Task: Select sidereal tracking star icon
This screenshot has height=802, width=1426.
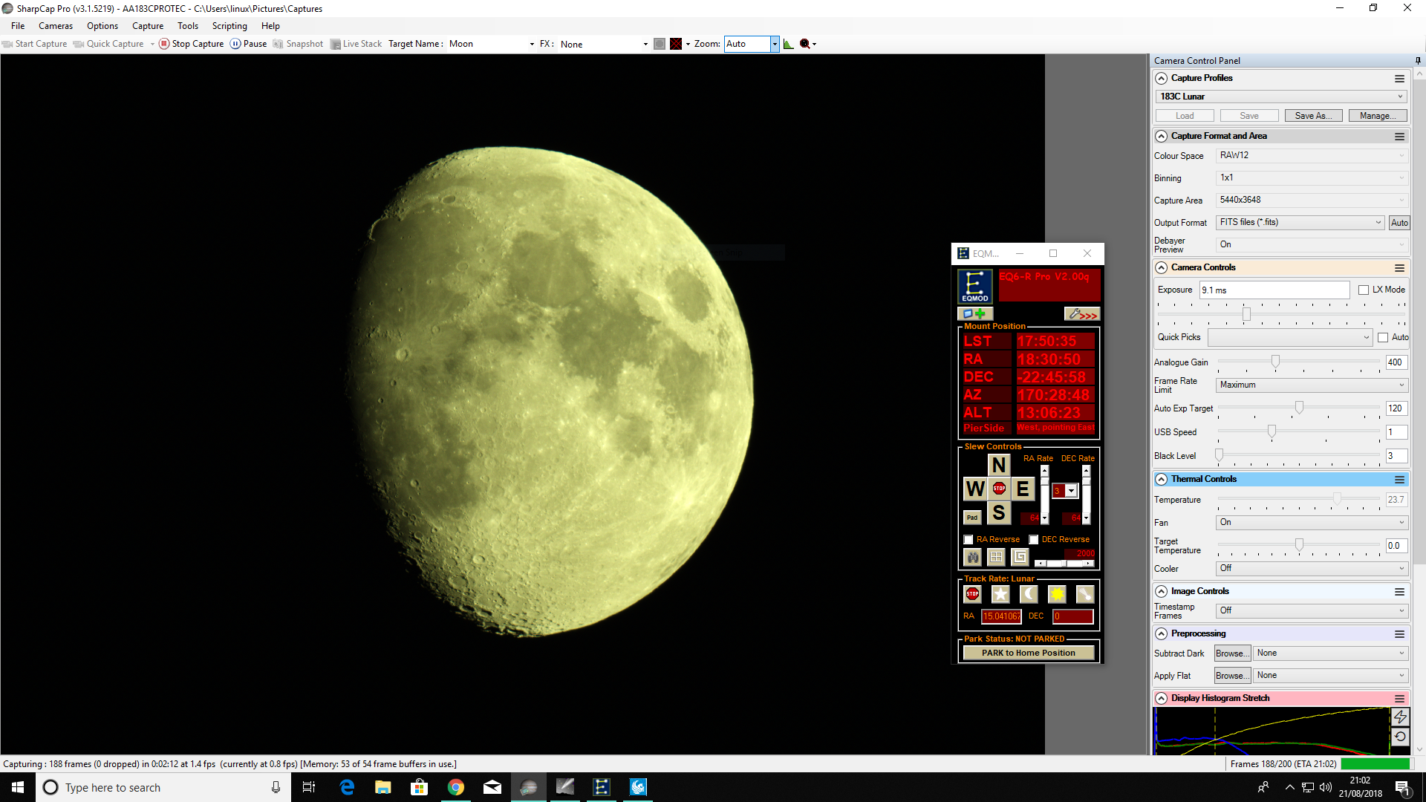Action: [x=1000, y=594]
